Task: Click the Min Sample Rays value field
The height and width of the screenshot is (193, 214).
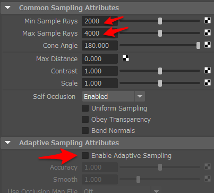Action: [x=100, y=21]
